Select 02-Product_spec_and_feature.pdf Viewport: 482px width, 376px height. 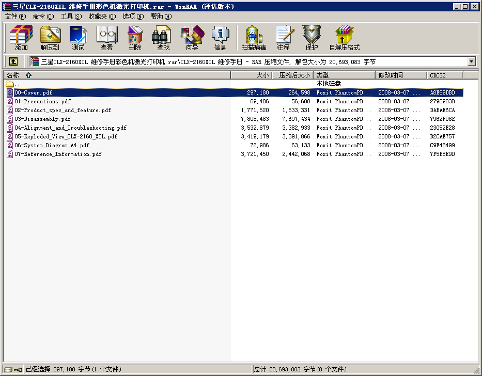[x=63, y=110]
